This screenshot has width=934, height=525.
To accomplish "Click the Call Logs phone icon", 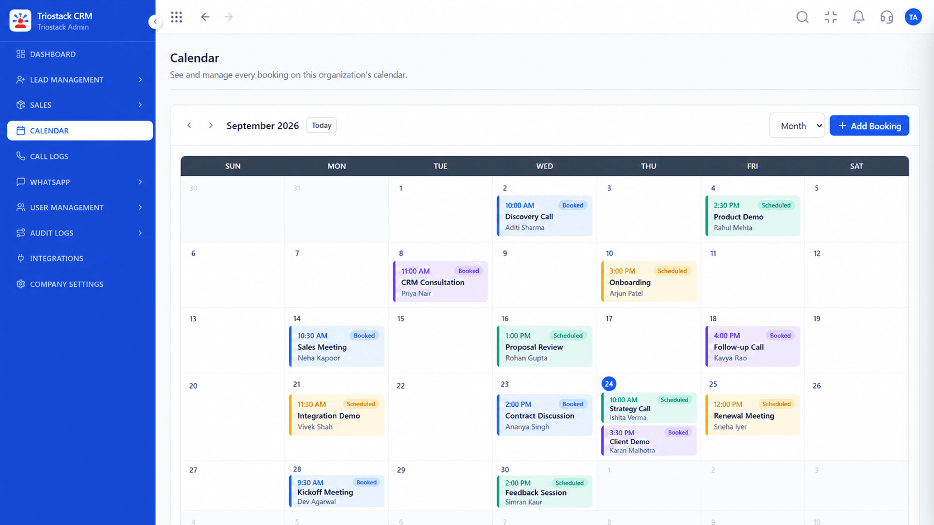I will pos(21,156).
